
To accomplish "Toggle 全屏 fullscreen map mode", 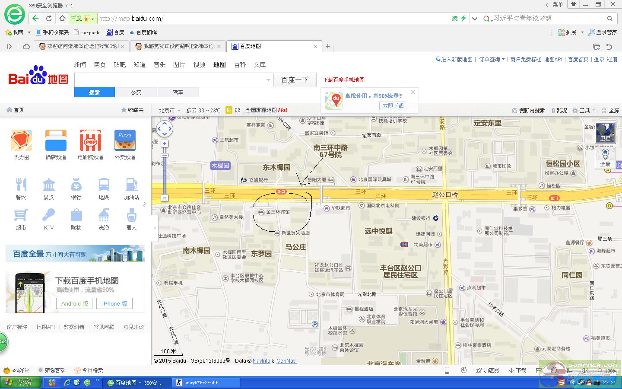I will 610,110.
